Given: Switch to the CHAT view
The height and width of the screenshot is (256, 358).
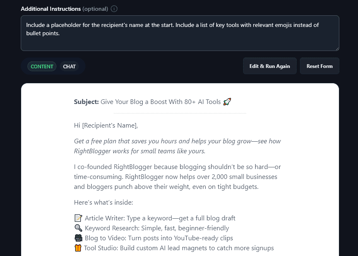Looking at the screenshot, I should pyautogui.click(x=69, y=66).
